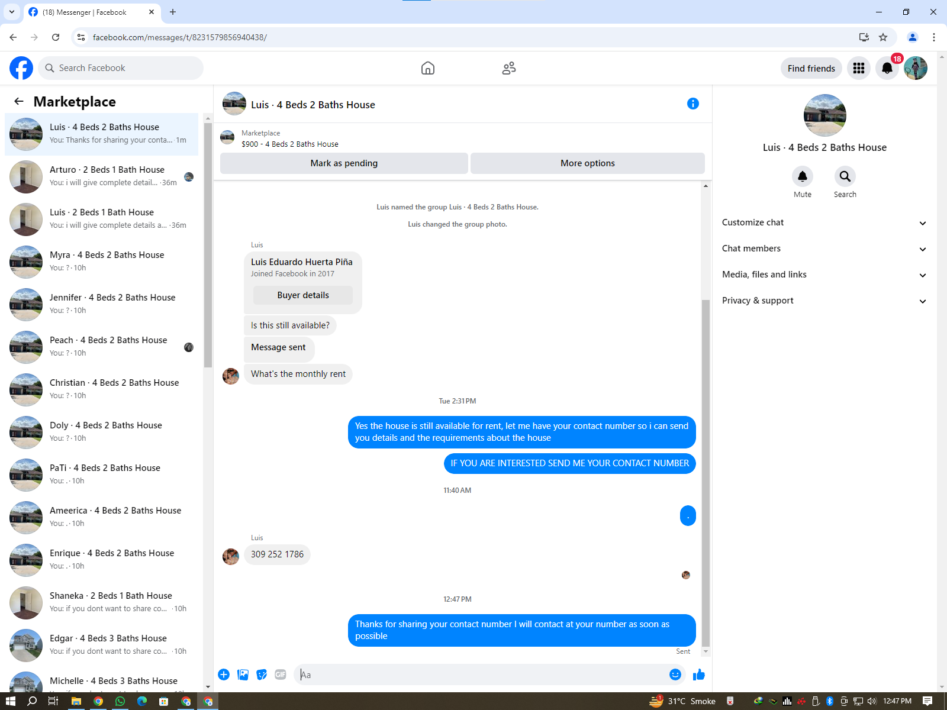Open PaTi · 4 Beds 2 Baths House chat

102,475
